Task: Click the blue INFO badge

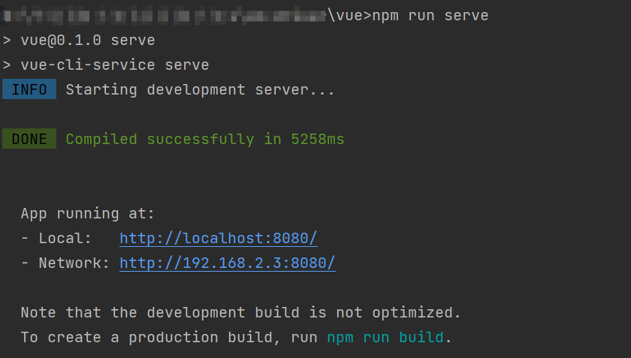Action: (29, 89)
